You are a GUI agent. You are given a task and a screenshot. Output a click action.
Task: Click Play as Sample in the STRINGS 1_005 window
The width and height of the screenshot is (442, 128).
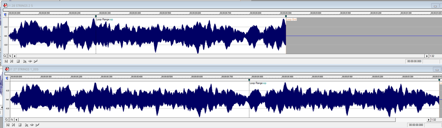[x=38, y=125]
